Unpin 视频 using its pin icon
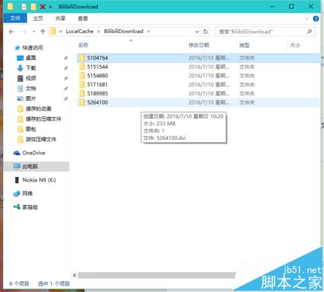This screenshot has height=292, width=324. click(x=66, y=79)
